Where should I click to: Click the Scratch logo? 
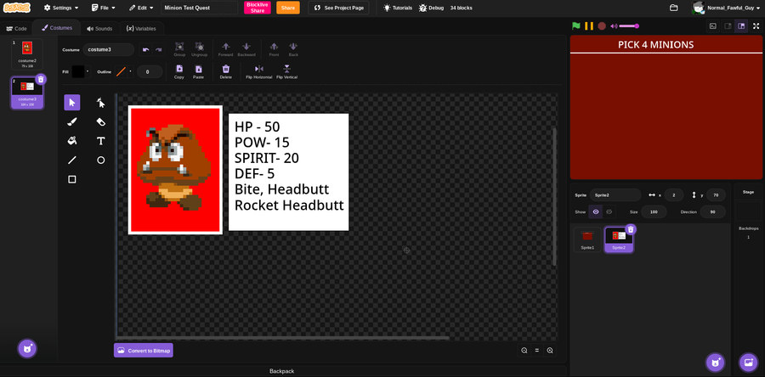(17, 8)
